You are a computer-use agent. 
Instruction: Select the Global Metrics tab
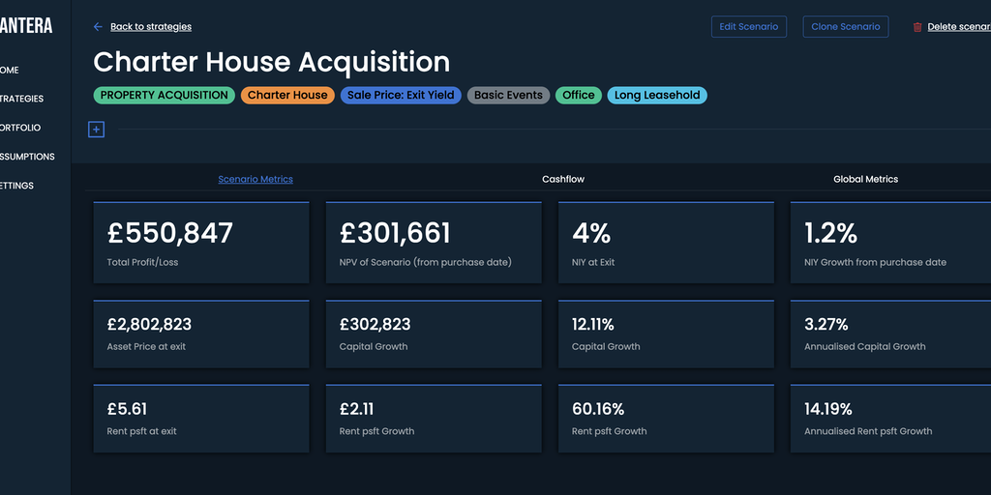[x=865, y=179]
